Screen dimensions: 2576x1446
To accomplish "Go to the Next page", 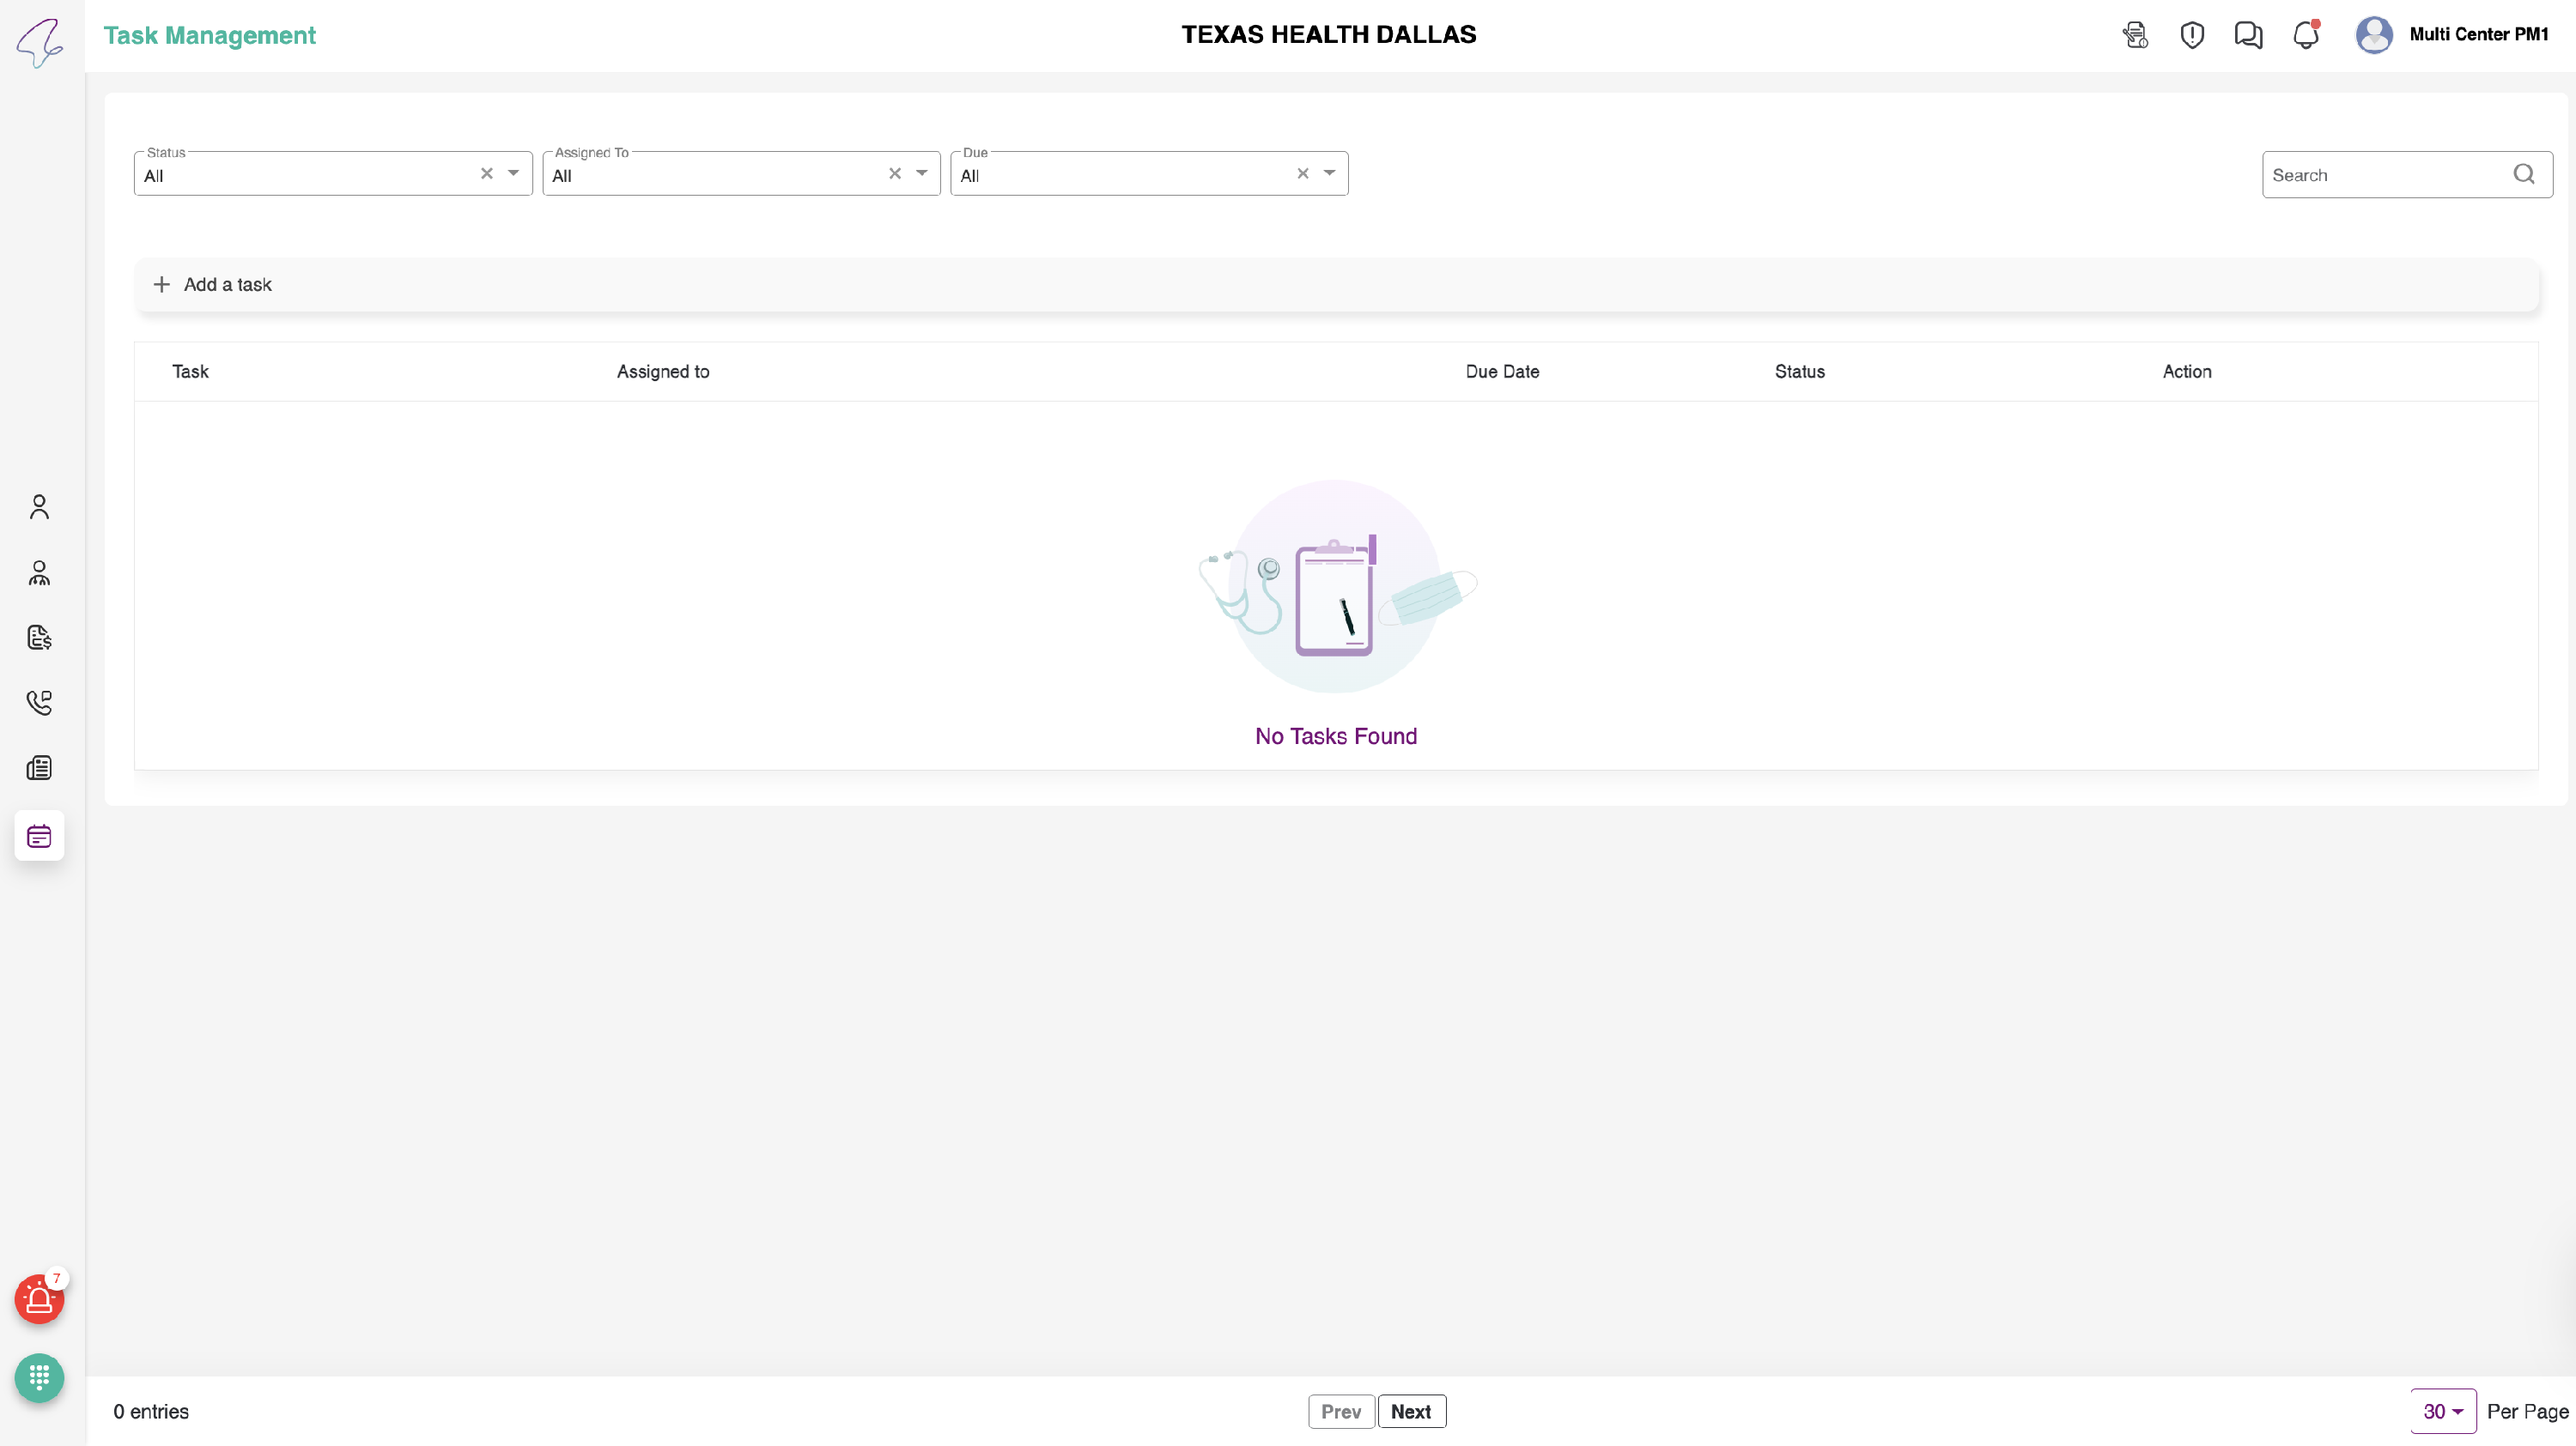I will point(1410,1411).
